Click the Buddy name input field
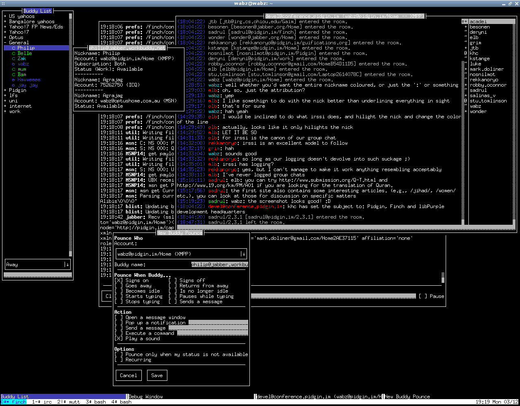The height and width of the screenshot is (406, 520). [x=220, y=265]
